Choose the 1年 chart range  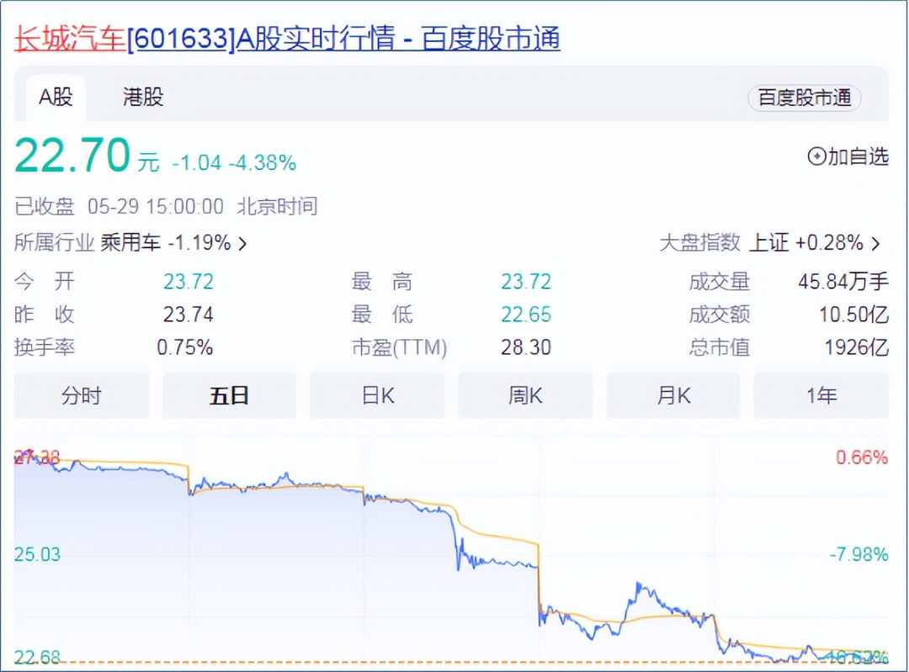821,395
